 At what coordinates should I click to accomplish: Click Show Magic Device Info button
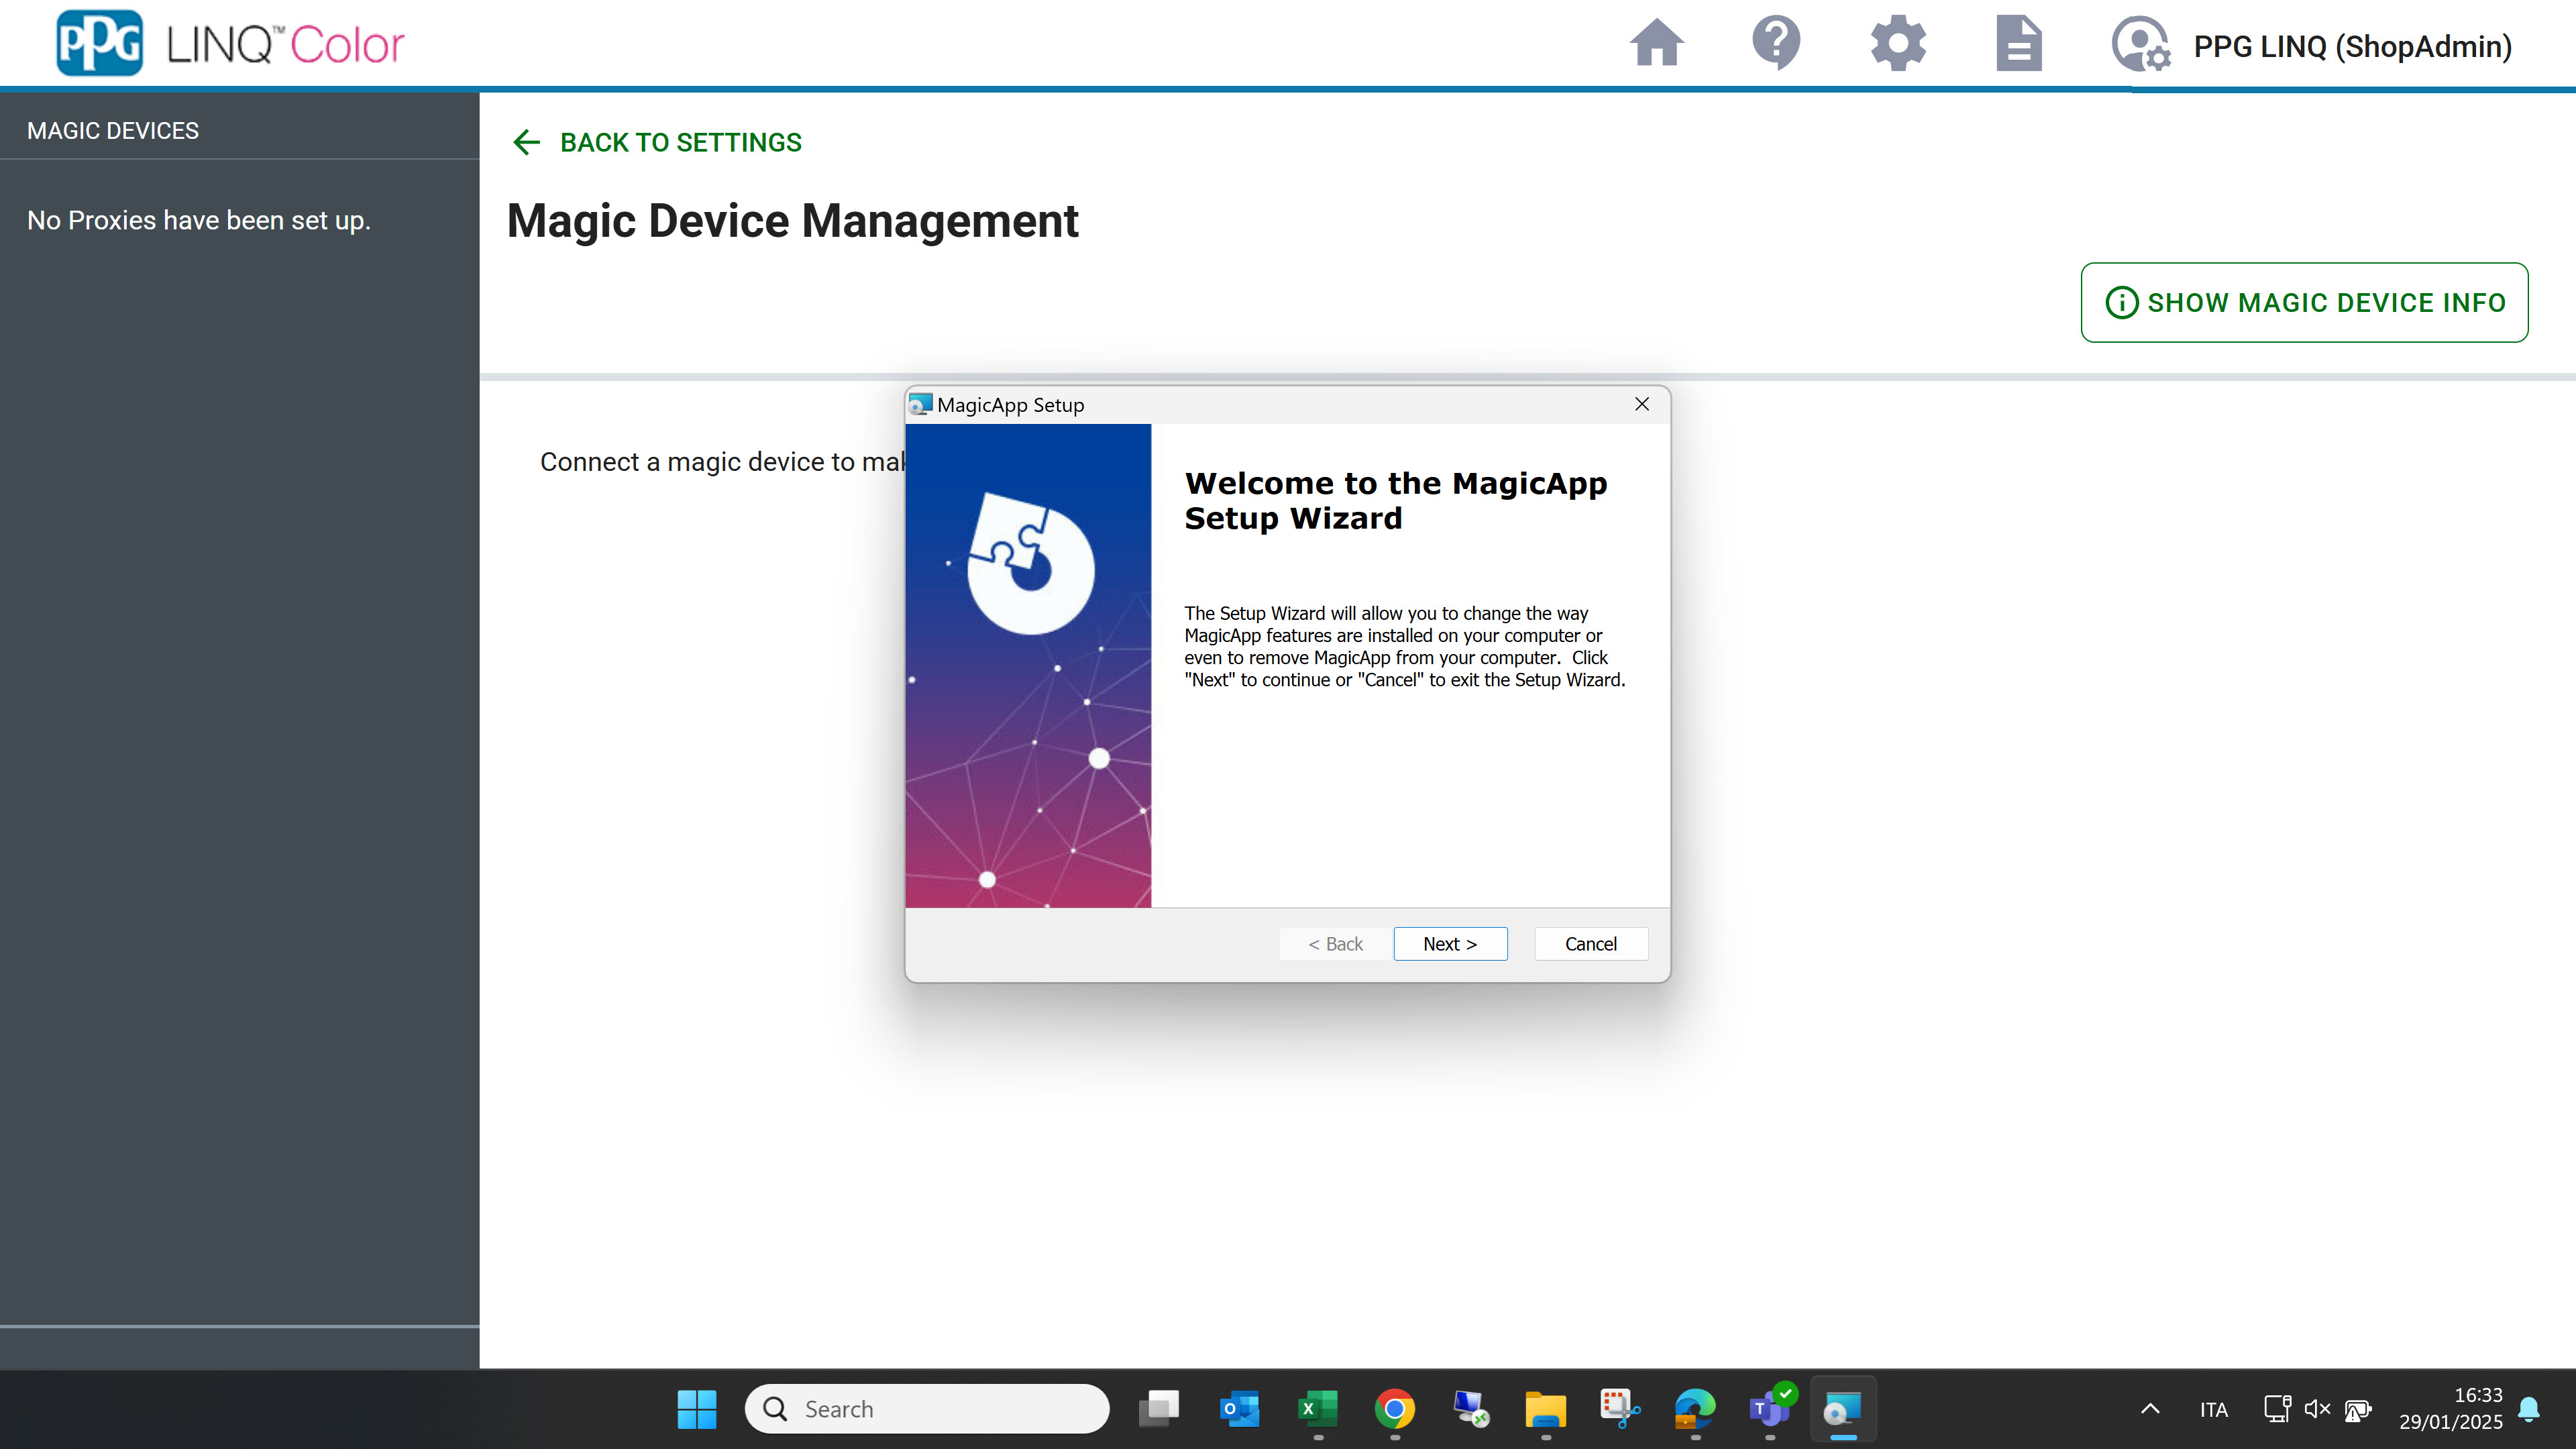(2304, 302)
